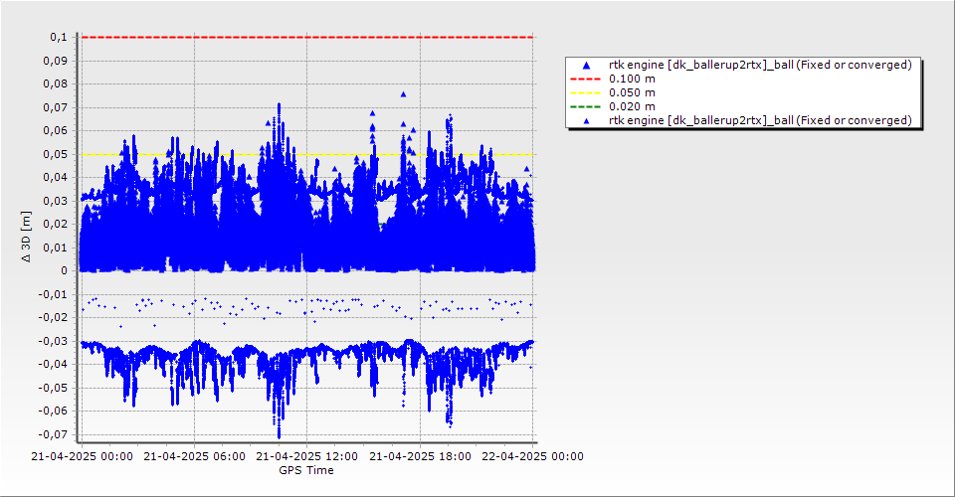Viewport: 955px width, 497px height.
Task: Click the '0,08' y-axis tick label
Action: 56,83
